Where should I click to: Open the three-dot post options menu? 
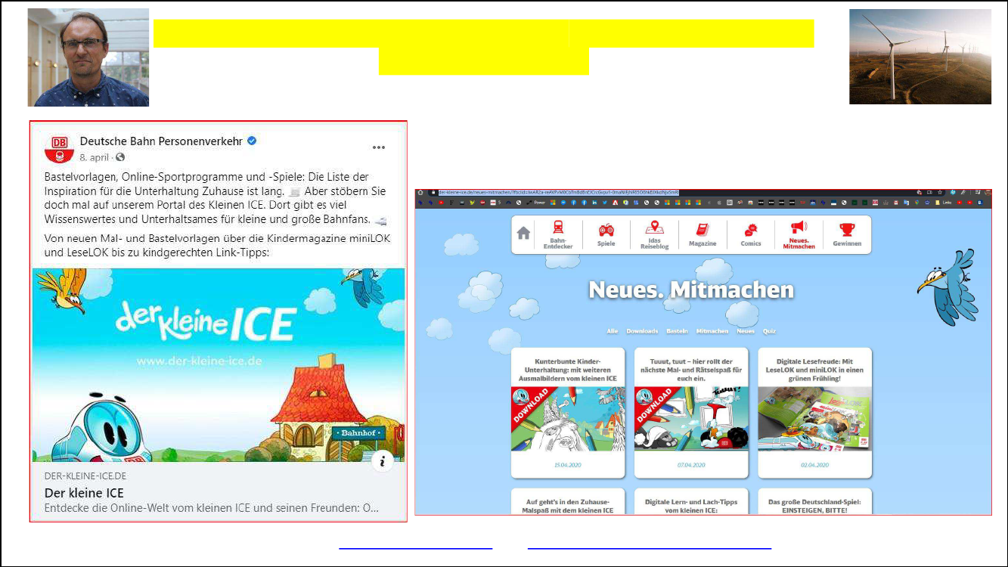tap(379, 147)
